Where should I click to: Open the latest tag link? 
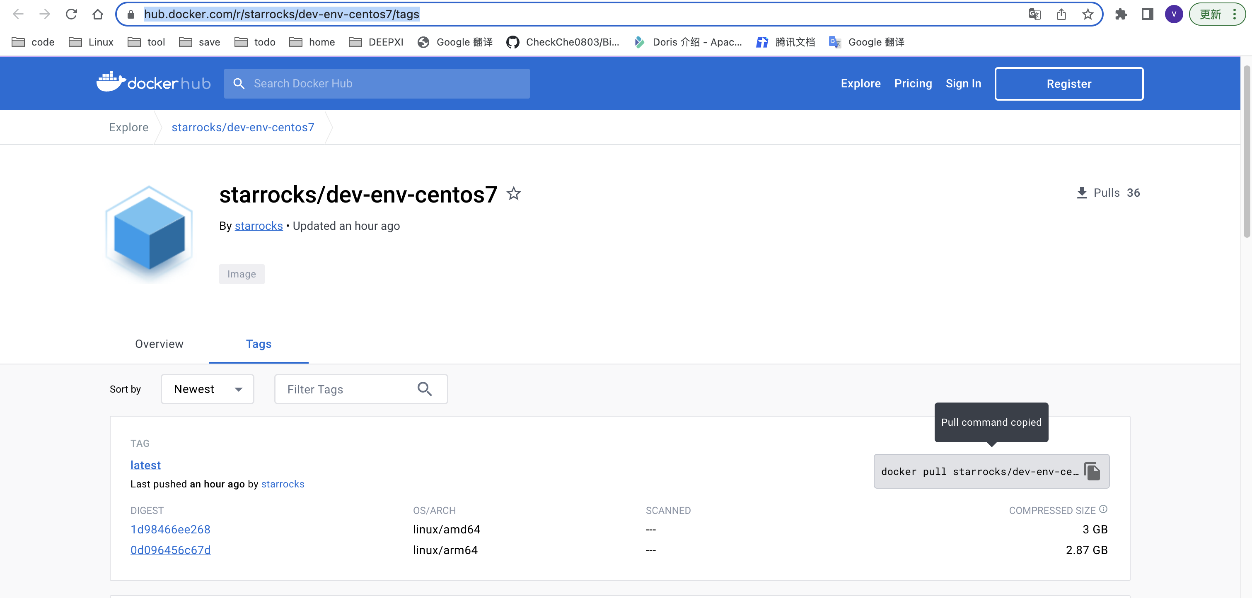coord(145,465)
